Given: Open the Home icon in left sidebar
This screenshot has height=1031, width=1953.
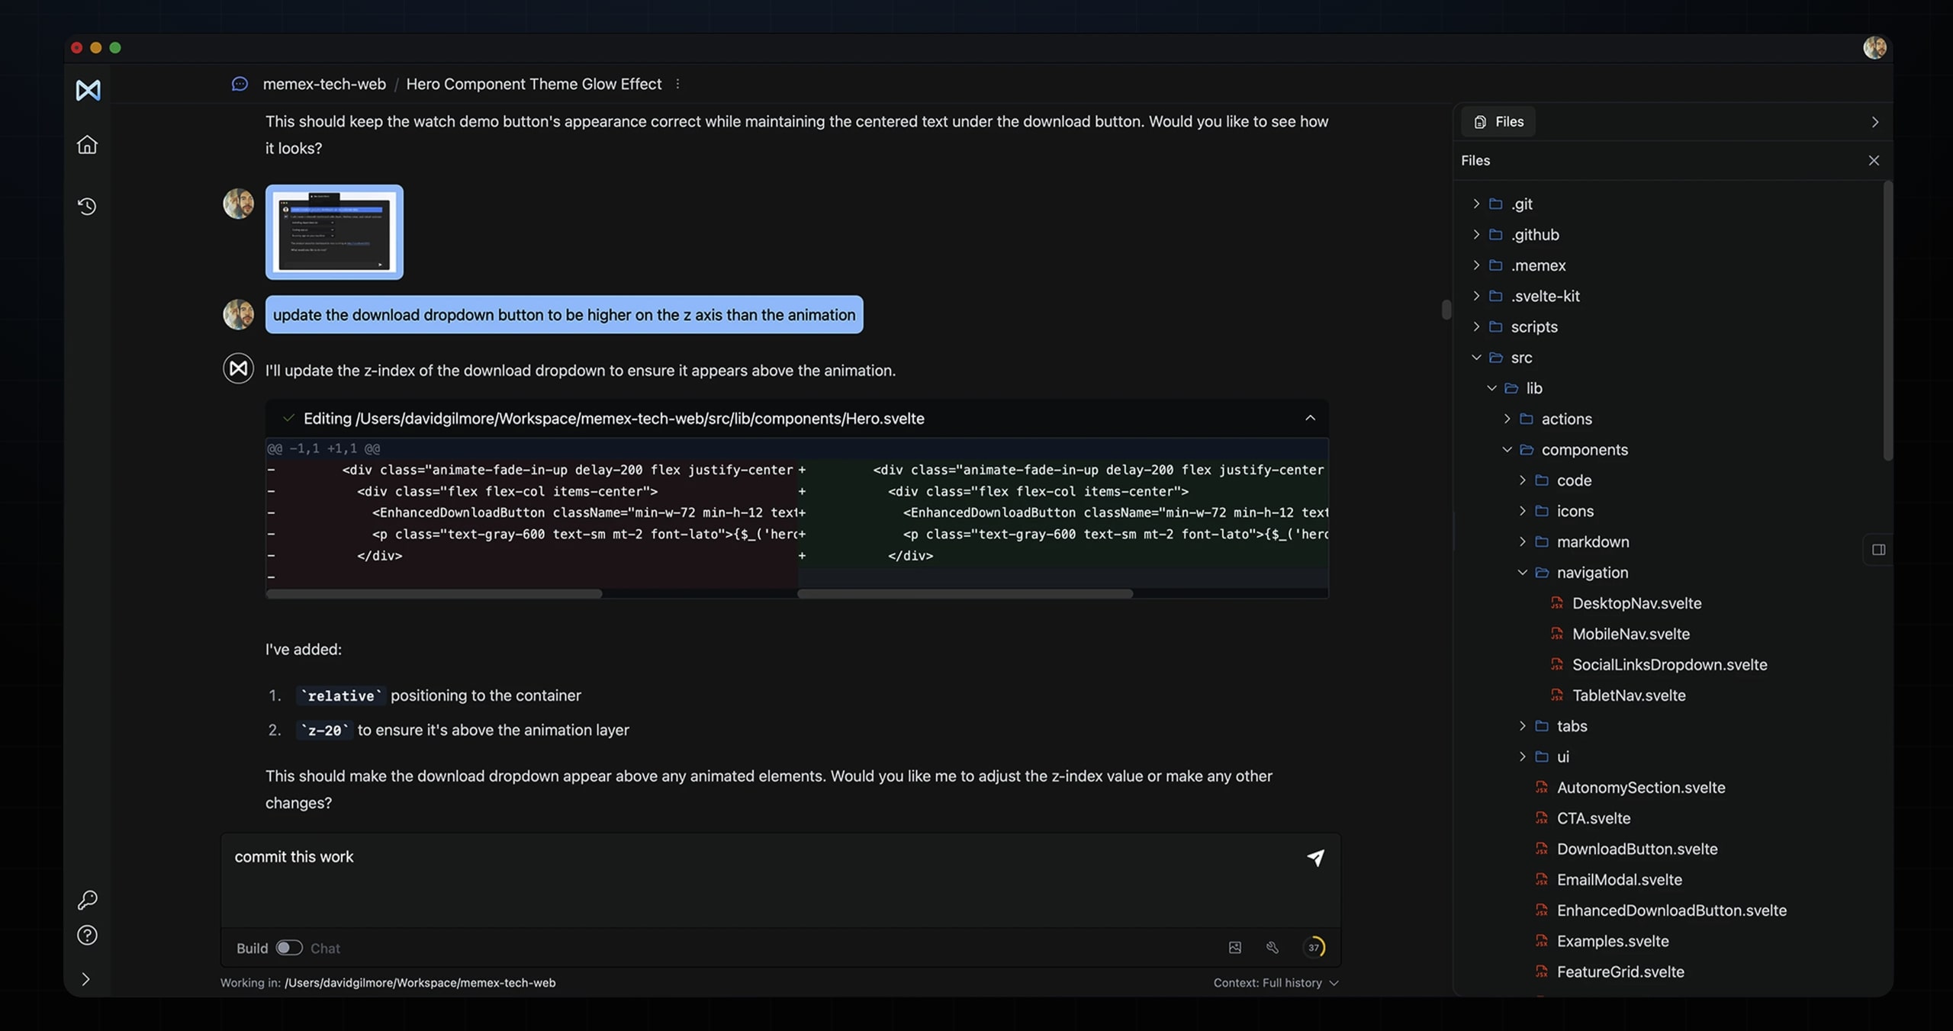Looking at the screenshot, I should tap(87, 144).
